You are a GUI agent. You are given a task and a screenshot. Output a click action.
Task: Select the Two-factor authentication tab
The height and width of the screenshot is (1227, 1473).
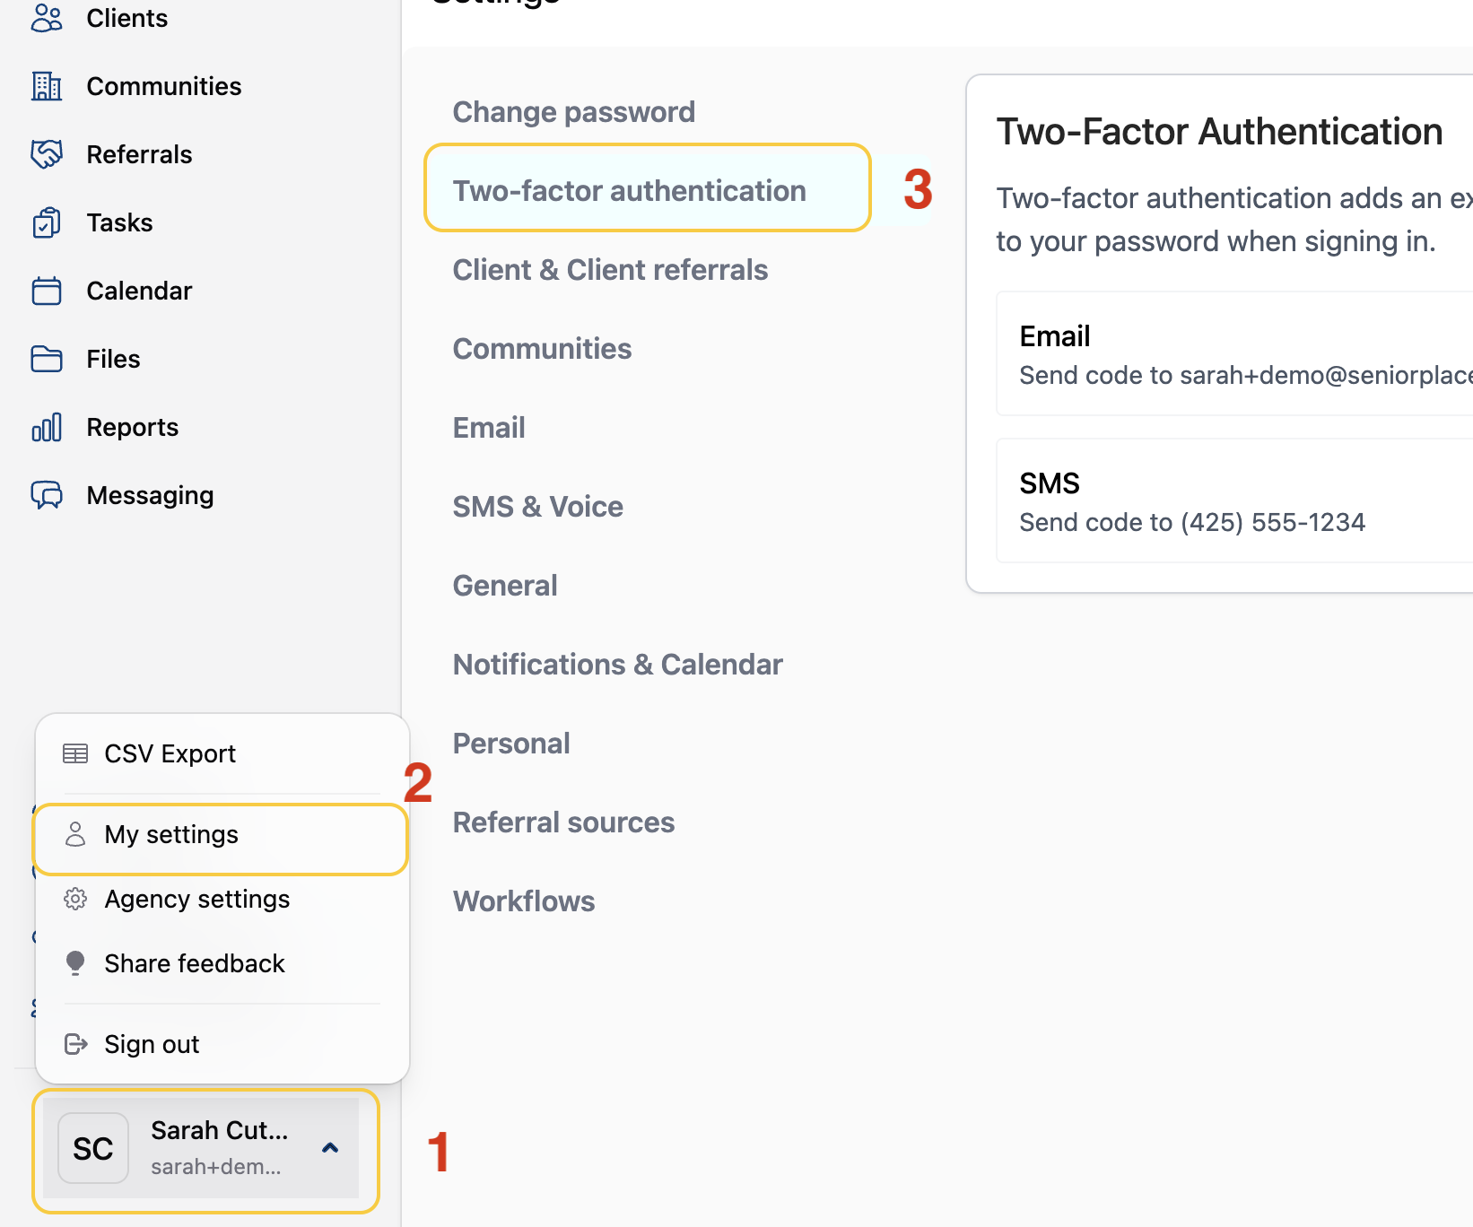(629, 191)
